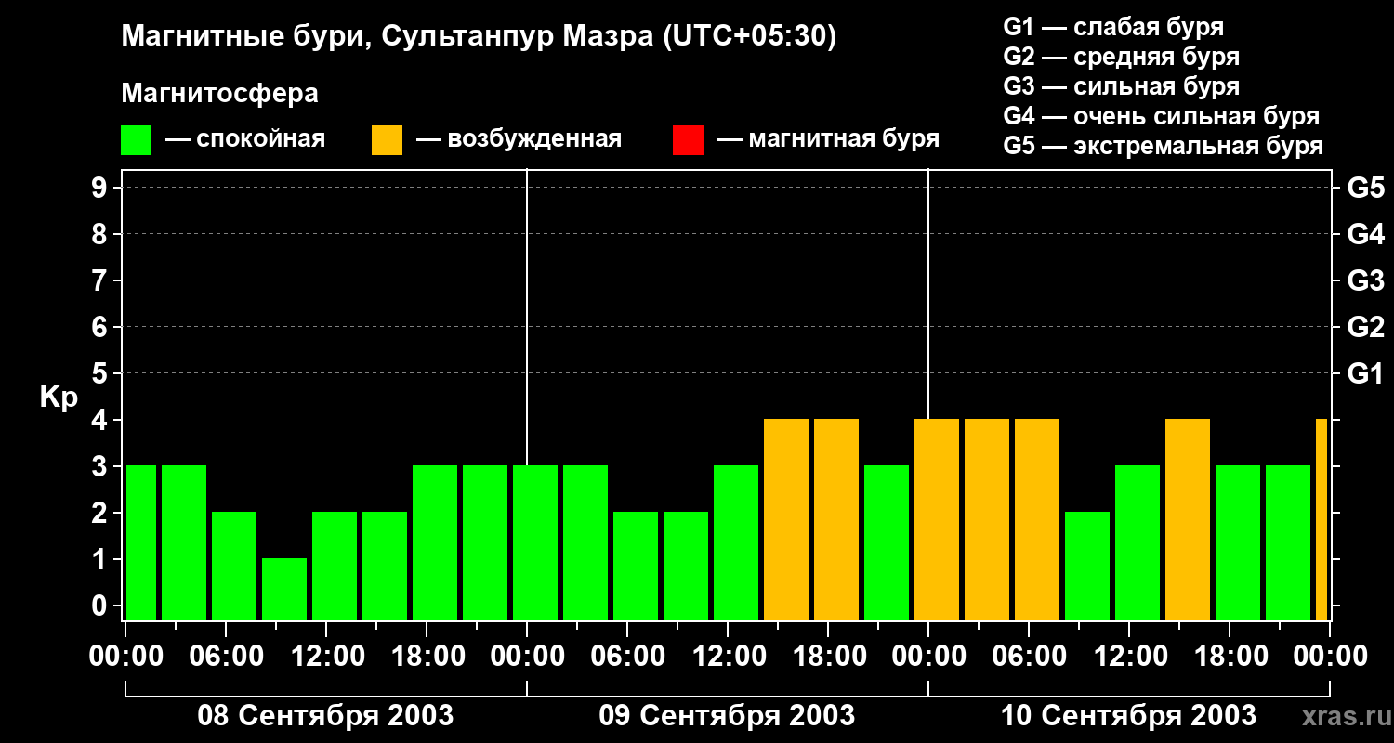
Task: Click the '10 Сентября 2003' date label
Action: click(1128, 715)
